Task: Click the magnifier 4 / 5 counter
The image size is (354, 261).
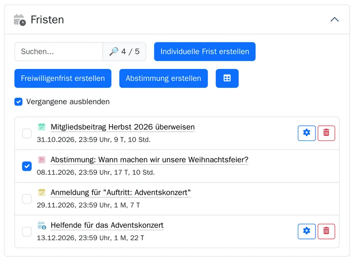Action: point(124,52)
